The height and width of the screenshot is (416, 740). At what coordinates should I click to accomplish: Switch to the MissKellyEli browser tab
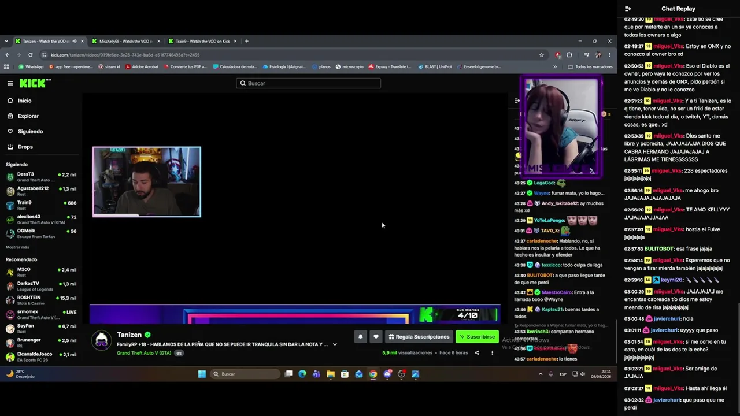pos(125,41)
